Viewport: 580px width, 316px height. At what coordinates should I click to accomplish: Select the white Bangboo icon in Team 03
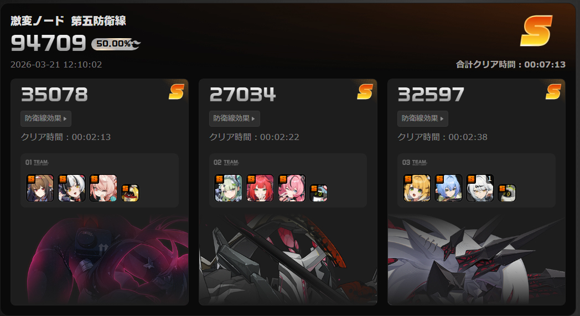click(507, 193)
